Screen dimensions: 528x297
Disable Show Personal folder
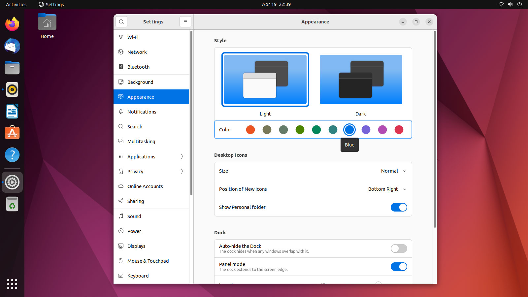click(x=399, y=207)
